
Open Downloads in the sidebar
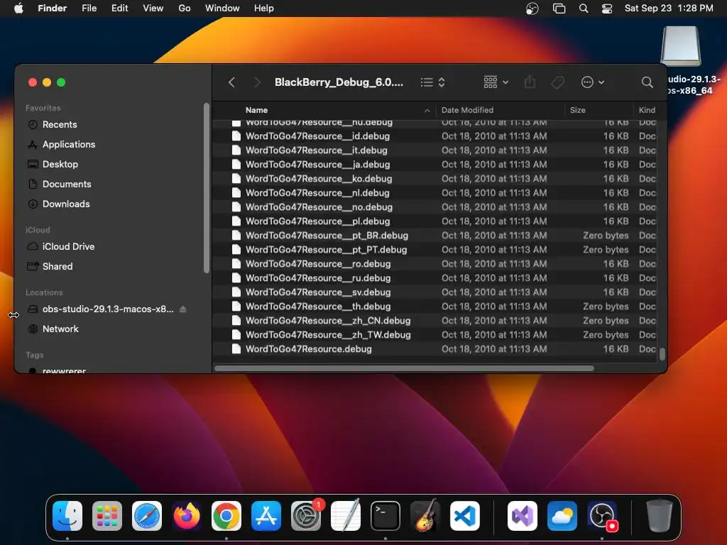coord(66,204)
